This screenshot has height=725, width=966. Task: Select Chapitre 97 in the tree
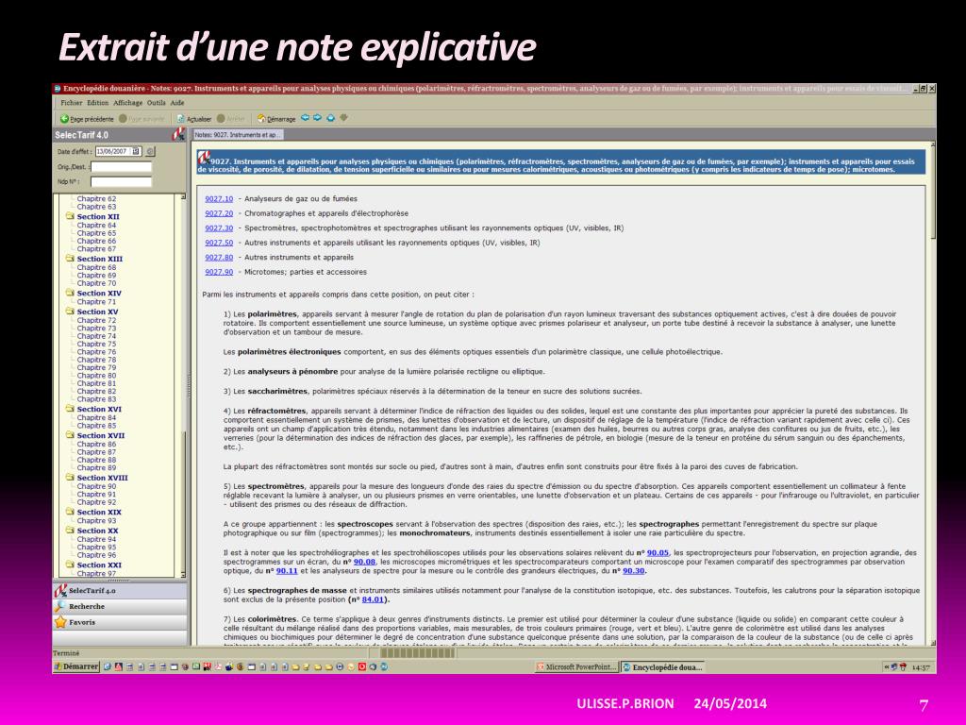(96, 573)
